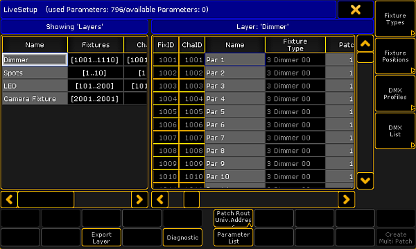
Task: Open the Fixture Positions panel
Action: click(395, 56)
